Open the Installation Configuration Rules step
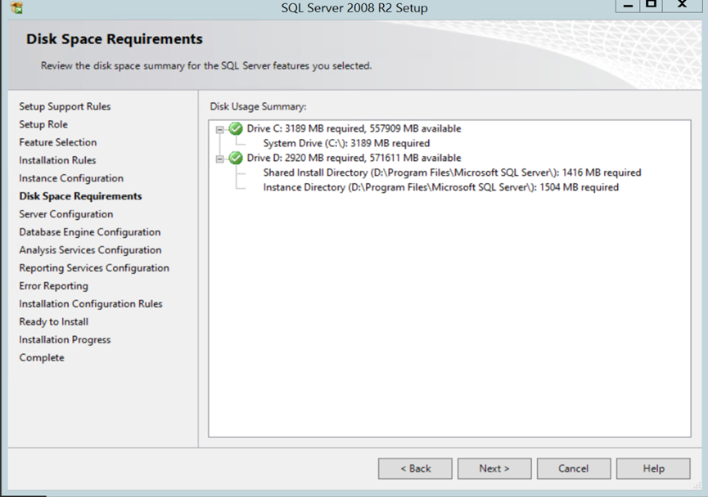Screen dimensions: 708x497 91,303
